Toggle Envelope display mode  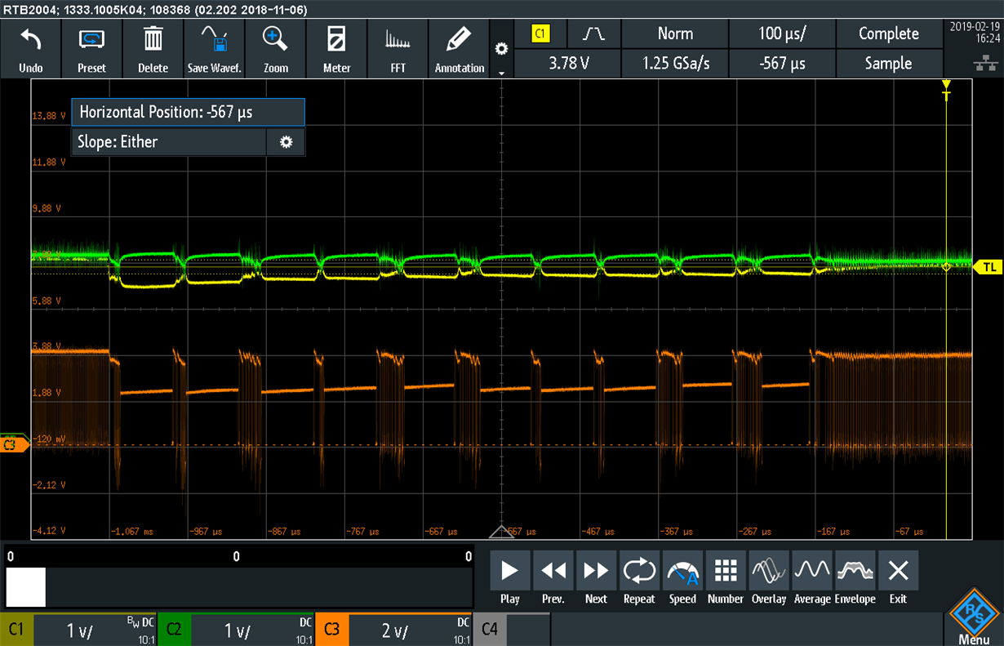(855, 578)
